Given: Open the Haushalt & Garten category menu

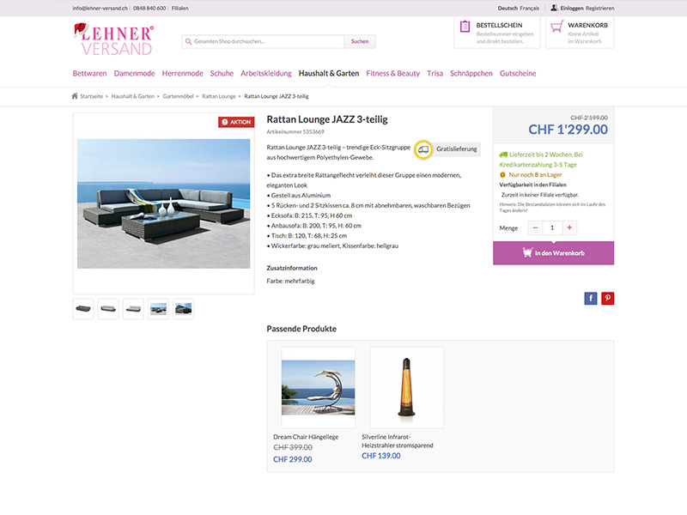Looking at the screenshot, I should (x=331, y=73).
